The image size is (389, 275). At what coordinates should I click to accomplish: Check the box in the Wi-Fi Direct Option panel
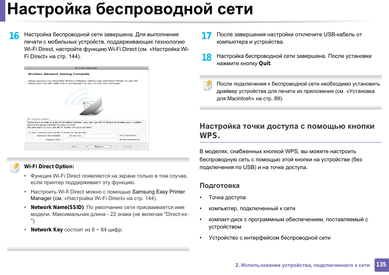(29, 133)
